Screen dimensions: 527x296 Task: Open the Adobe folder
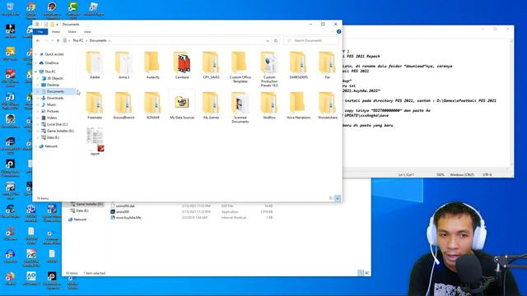[x=95, y=66]
